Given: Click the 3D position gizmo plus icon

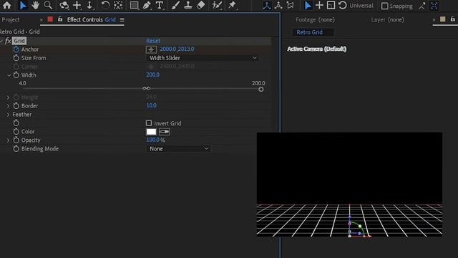Looking at the screenshot, I should [319, 5].
